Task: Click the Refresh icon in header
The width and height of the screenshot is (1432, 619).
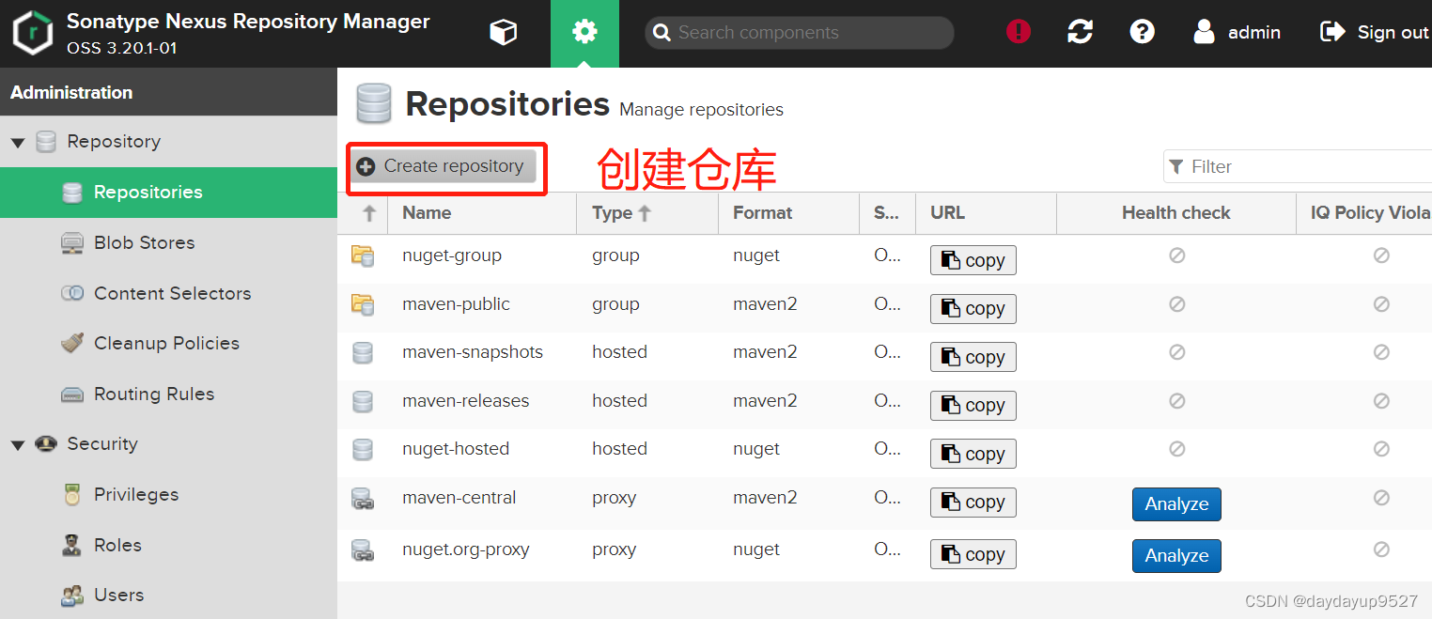Action: [1081, 32]
